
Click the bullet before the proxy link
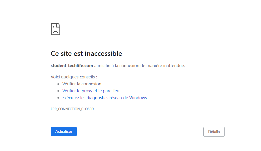(59, 91)
